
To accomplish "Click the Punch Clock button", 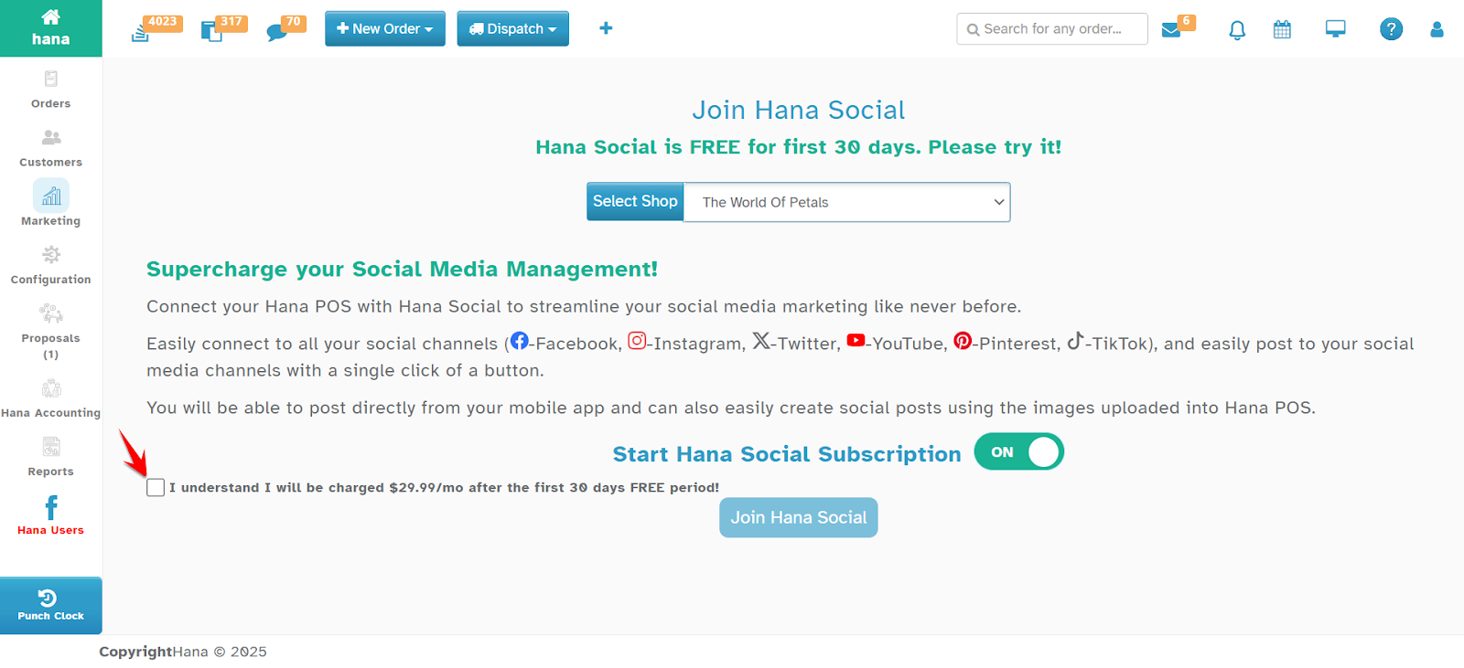I will tap(51, 605).
